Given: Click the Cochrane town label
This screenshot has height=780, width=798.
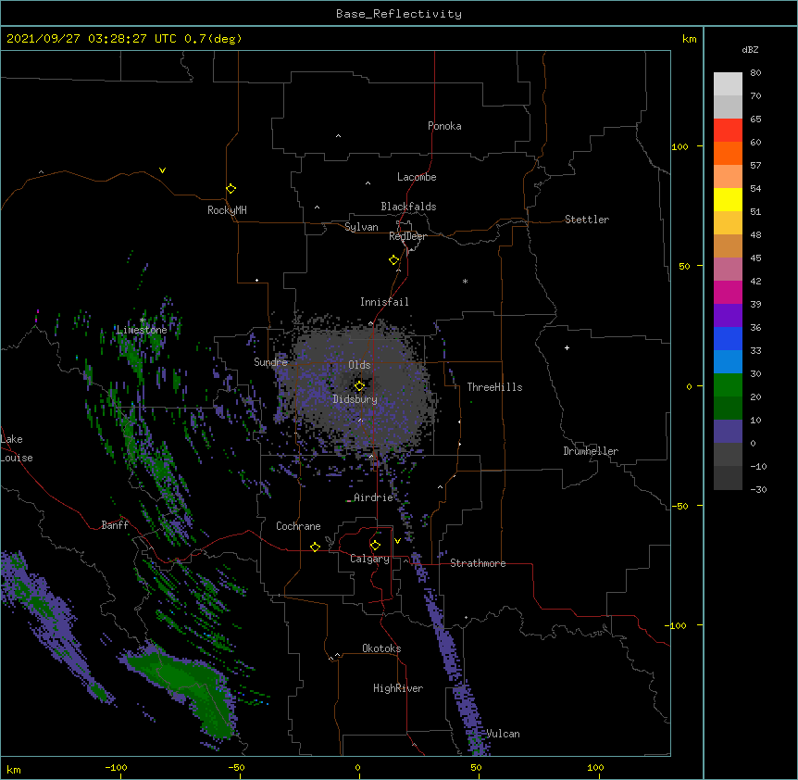Looking at the screenshot, I should (x=298, y=526).
